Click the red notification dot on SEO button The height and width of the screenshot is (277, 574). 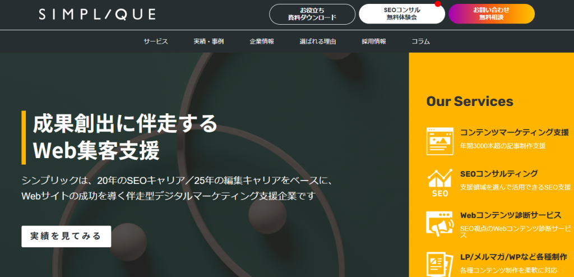click(438, 4)
